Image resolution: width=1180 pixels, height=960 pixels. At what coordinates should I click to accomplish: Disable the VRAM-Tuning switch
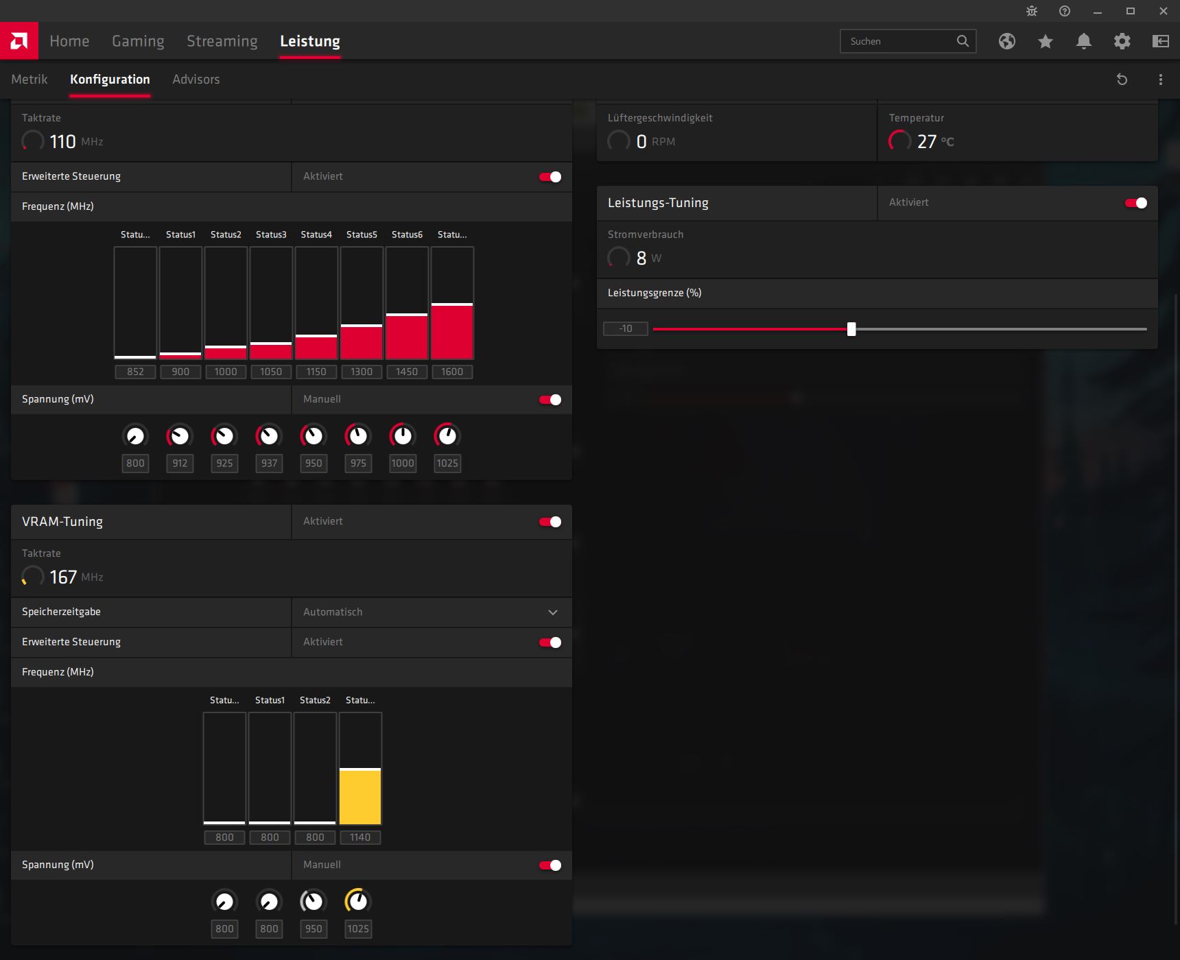[x=550, y=522]
